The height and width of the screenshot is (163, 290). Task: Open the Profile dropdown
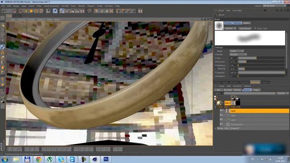click(x=238, y=54)
